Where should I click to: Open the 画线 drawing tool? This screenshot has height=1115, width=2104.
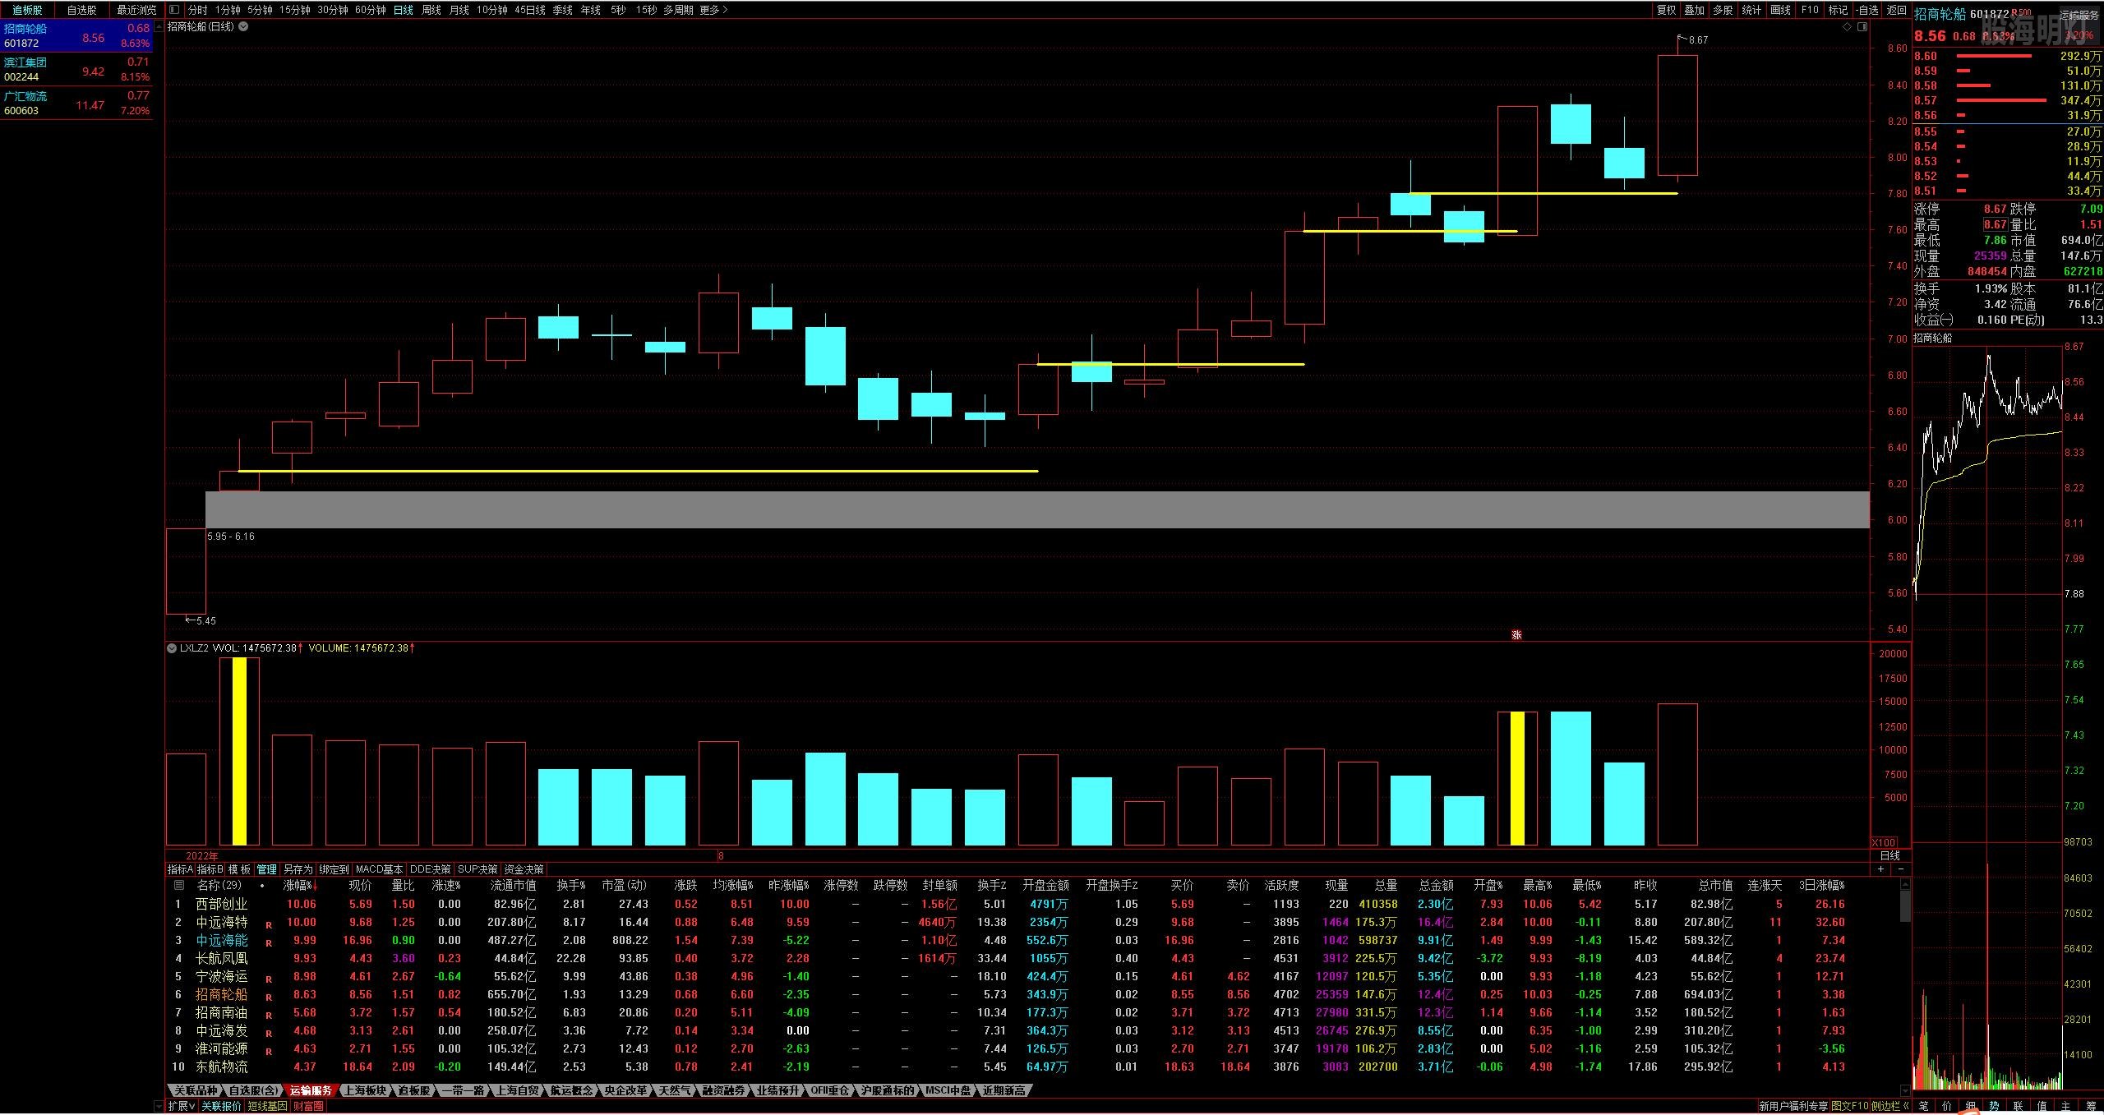[1780, 10]
